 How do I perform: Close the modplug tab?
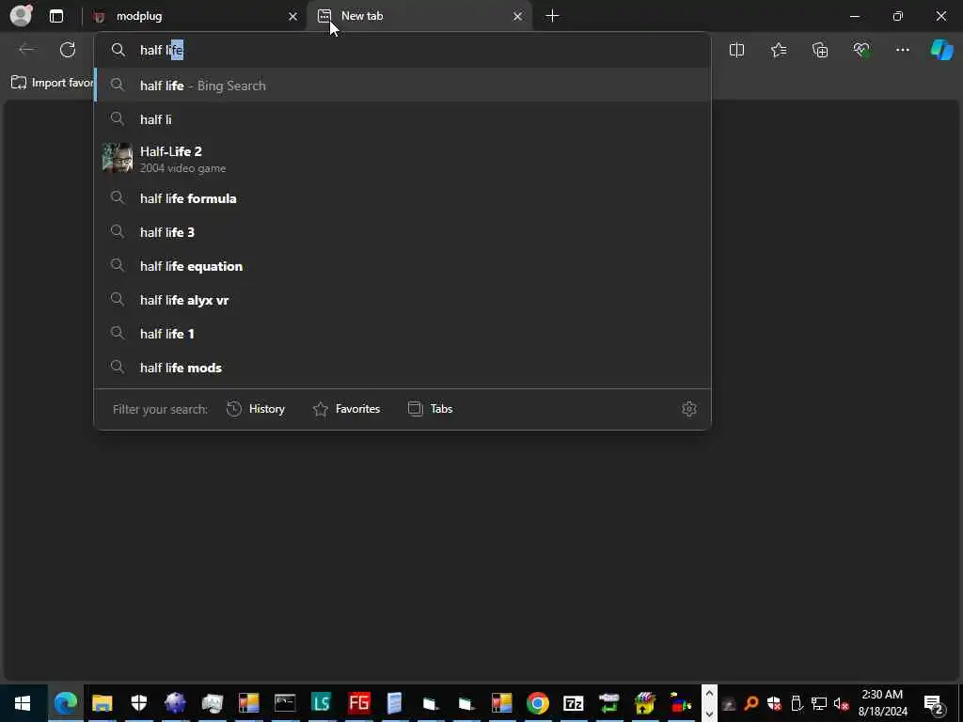[293, 17]
